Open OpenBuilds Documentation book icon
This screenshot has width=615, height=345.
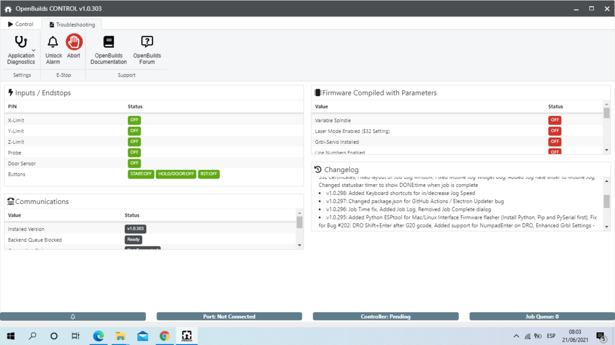coord(108,43)
